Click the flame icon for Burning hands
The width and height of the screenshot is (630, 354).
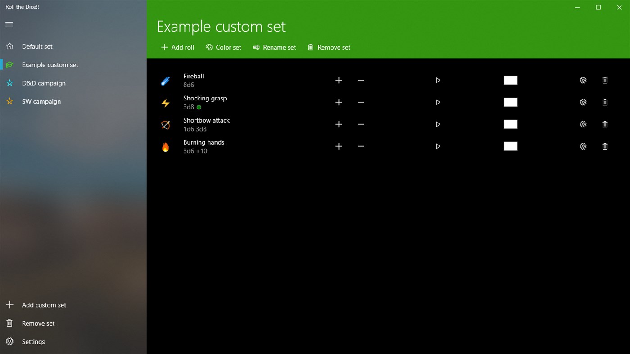(165, 146)
